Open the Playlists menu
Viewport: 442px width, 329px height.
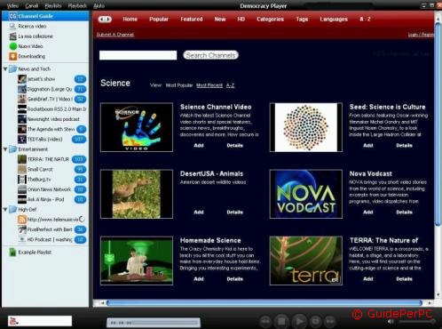point(53,5)
